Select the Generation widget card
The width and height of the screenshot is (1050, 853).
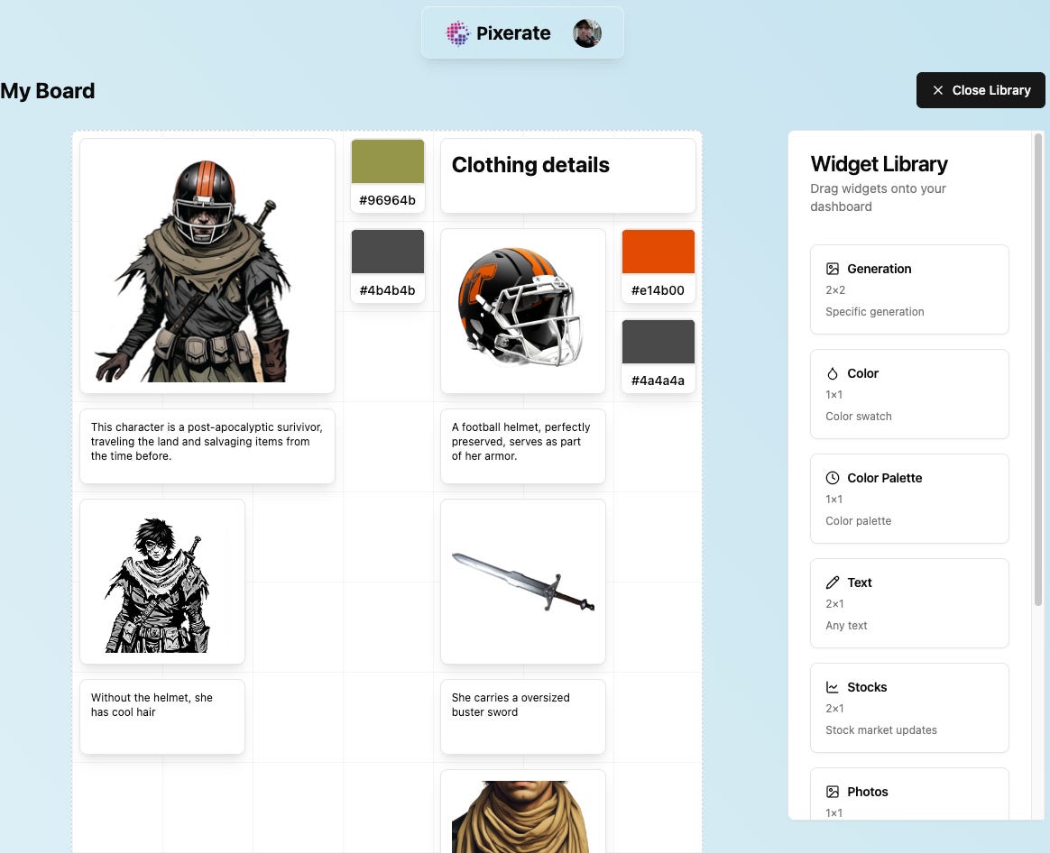(x=909, y=289)
